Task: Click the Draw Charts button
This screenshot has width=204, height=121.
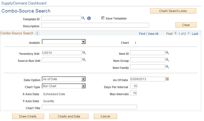Action: (28, 116)
